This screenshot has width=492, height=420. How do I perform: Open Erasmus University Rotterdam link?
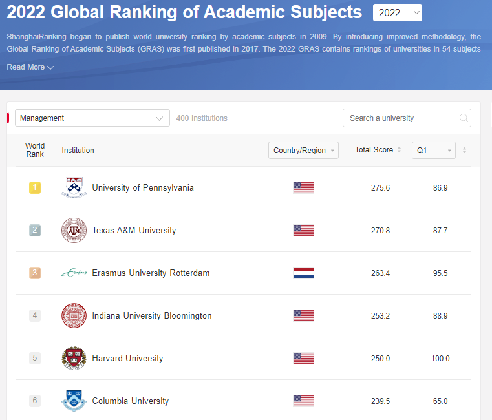click(151, 273)
